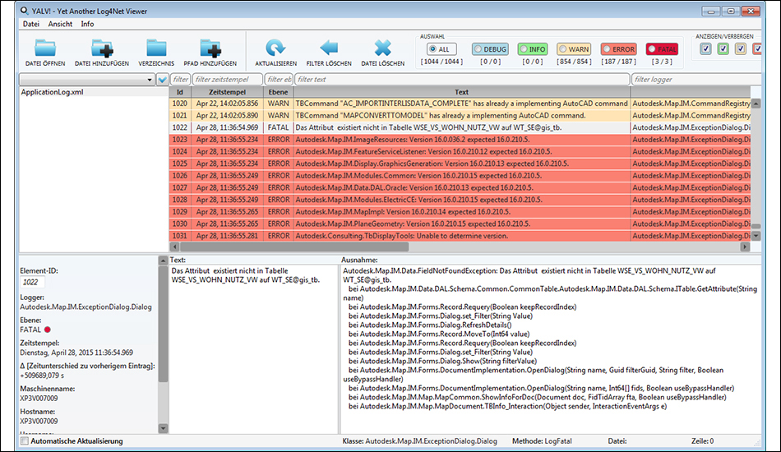
Task: Refresh the log with Aktualisieren
Action: 275,53
